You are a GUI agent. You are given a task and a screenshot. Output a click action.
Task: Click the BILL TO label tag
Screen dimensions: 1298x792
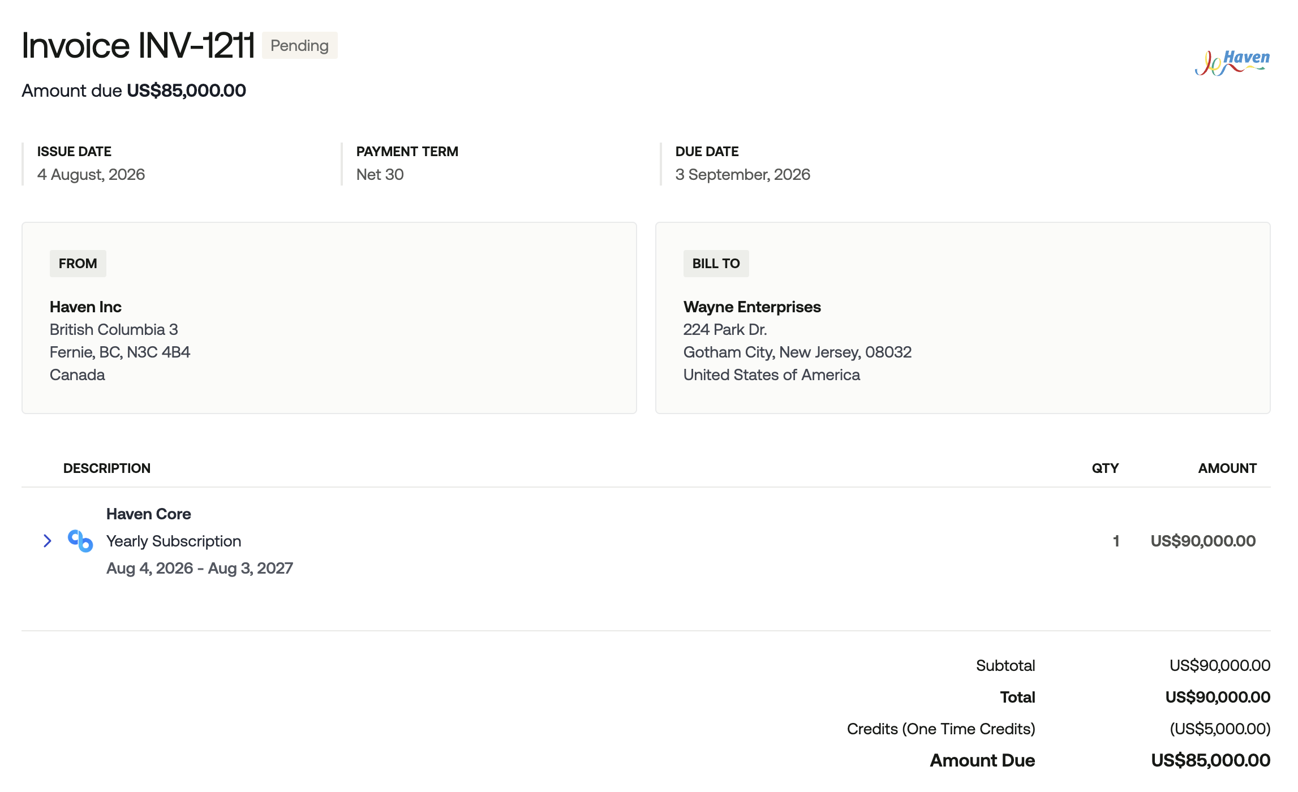click(716, 264)
